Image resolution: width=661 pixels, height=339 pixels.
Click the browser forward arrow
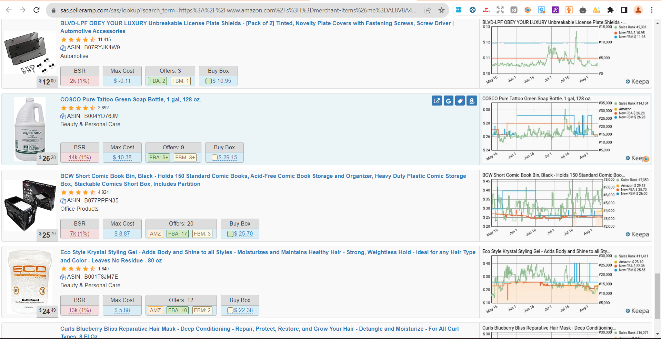(23, 10)
